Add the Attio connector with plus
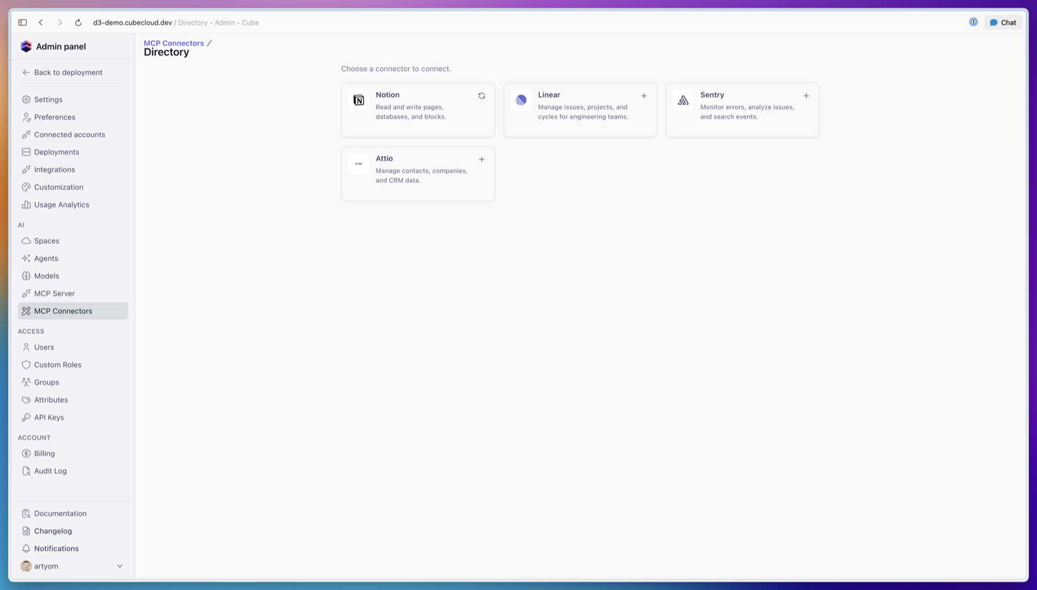The width and height of the screenshot is (1037, 590). tap(482, 159)
